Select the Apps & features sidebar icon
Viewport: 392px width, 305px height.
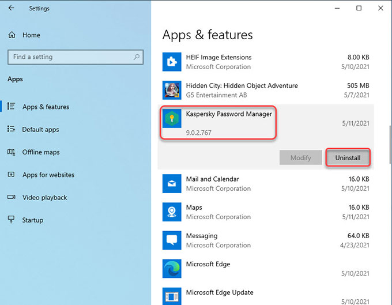click(x=12, y=106)
